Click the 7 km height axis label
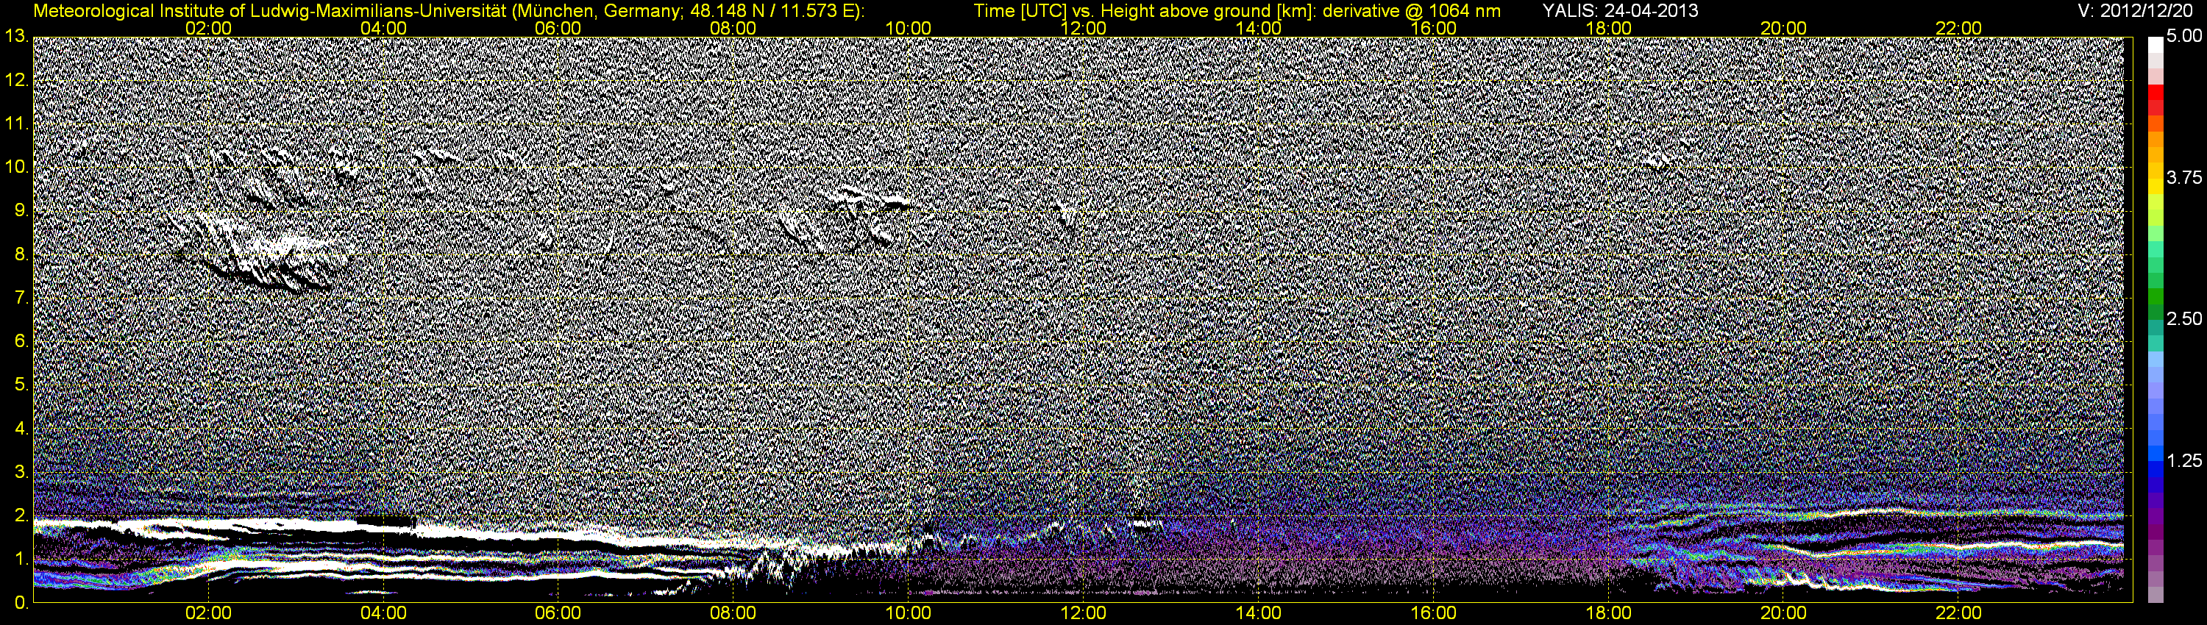The image size is (2207, 625). pos(21,298)
